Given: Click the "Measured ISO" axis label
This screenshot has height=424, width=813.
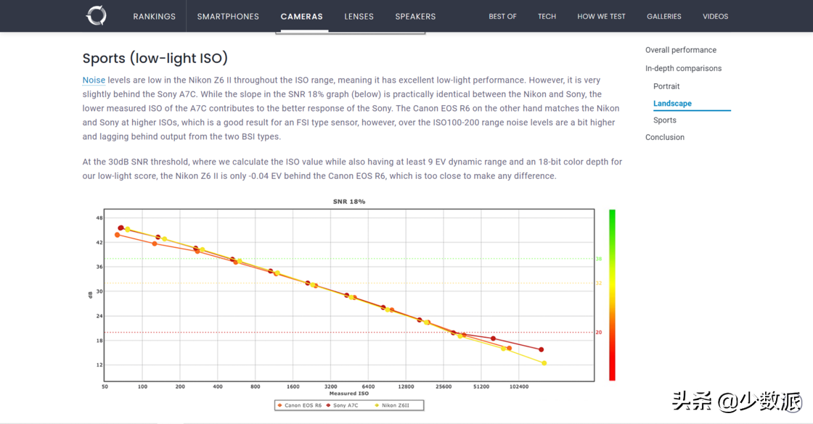Looking at the screenshot, I should [x=349, y=394].
